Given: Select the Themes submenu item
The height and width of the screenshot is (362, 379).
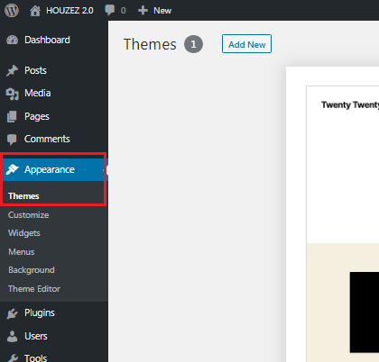Looking at the screenshot, I should click(x=23, y=196).
